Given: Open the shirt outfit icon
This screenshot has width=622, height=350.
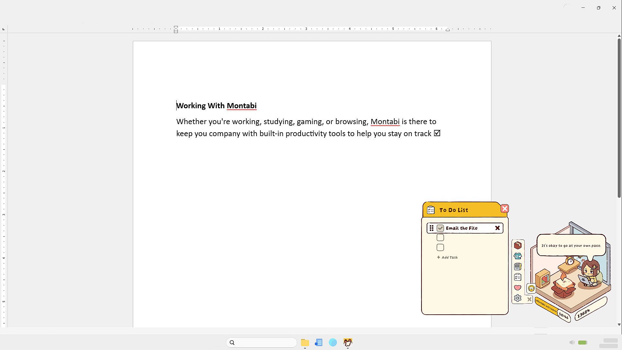Looking at the screenshot, I should pos(518,256).
